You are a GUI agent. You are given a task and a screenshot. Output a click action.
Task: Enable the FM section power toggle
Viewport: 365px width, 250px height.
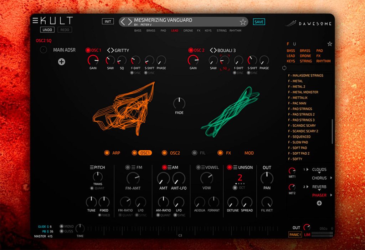pos(128,167)
